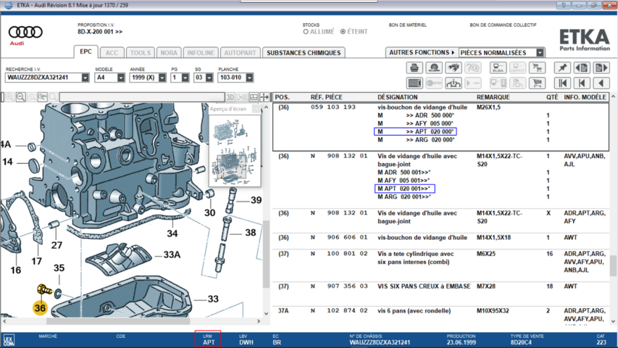This screenshot has width=618, height=348.
Task: Expand the AUTRES FONCTIONS menu
Action: click(x=422, y=52)
